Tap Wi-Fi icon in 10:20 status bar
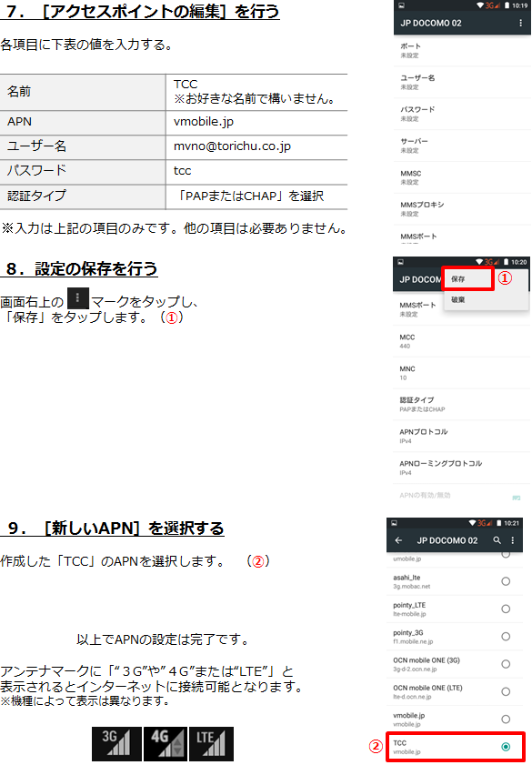This screenshot has width=532, height=765. [479, 262]
